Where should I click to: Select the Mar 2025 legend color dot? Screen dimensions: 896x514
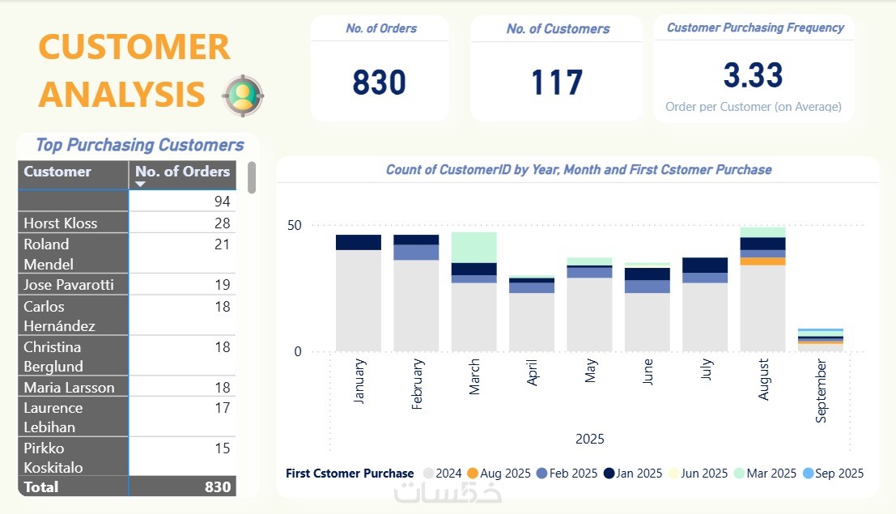(740, 474)
